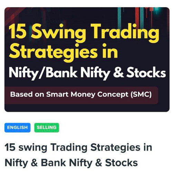Open the course thumbnail image
Image resolution: width=175 pixels, height=175 pixels.
pyautogui.click(x=87, y=59)
